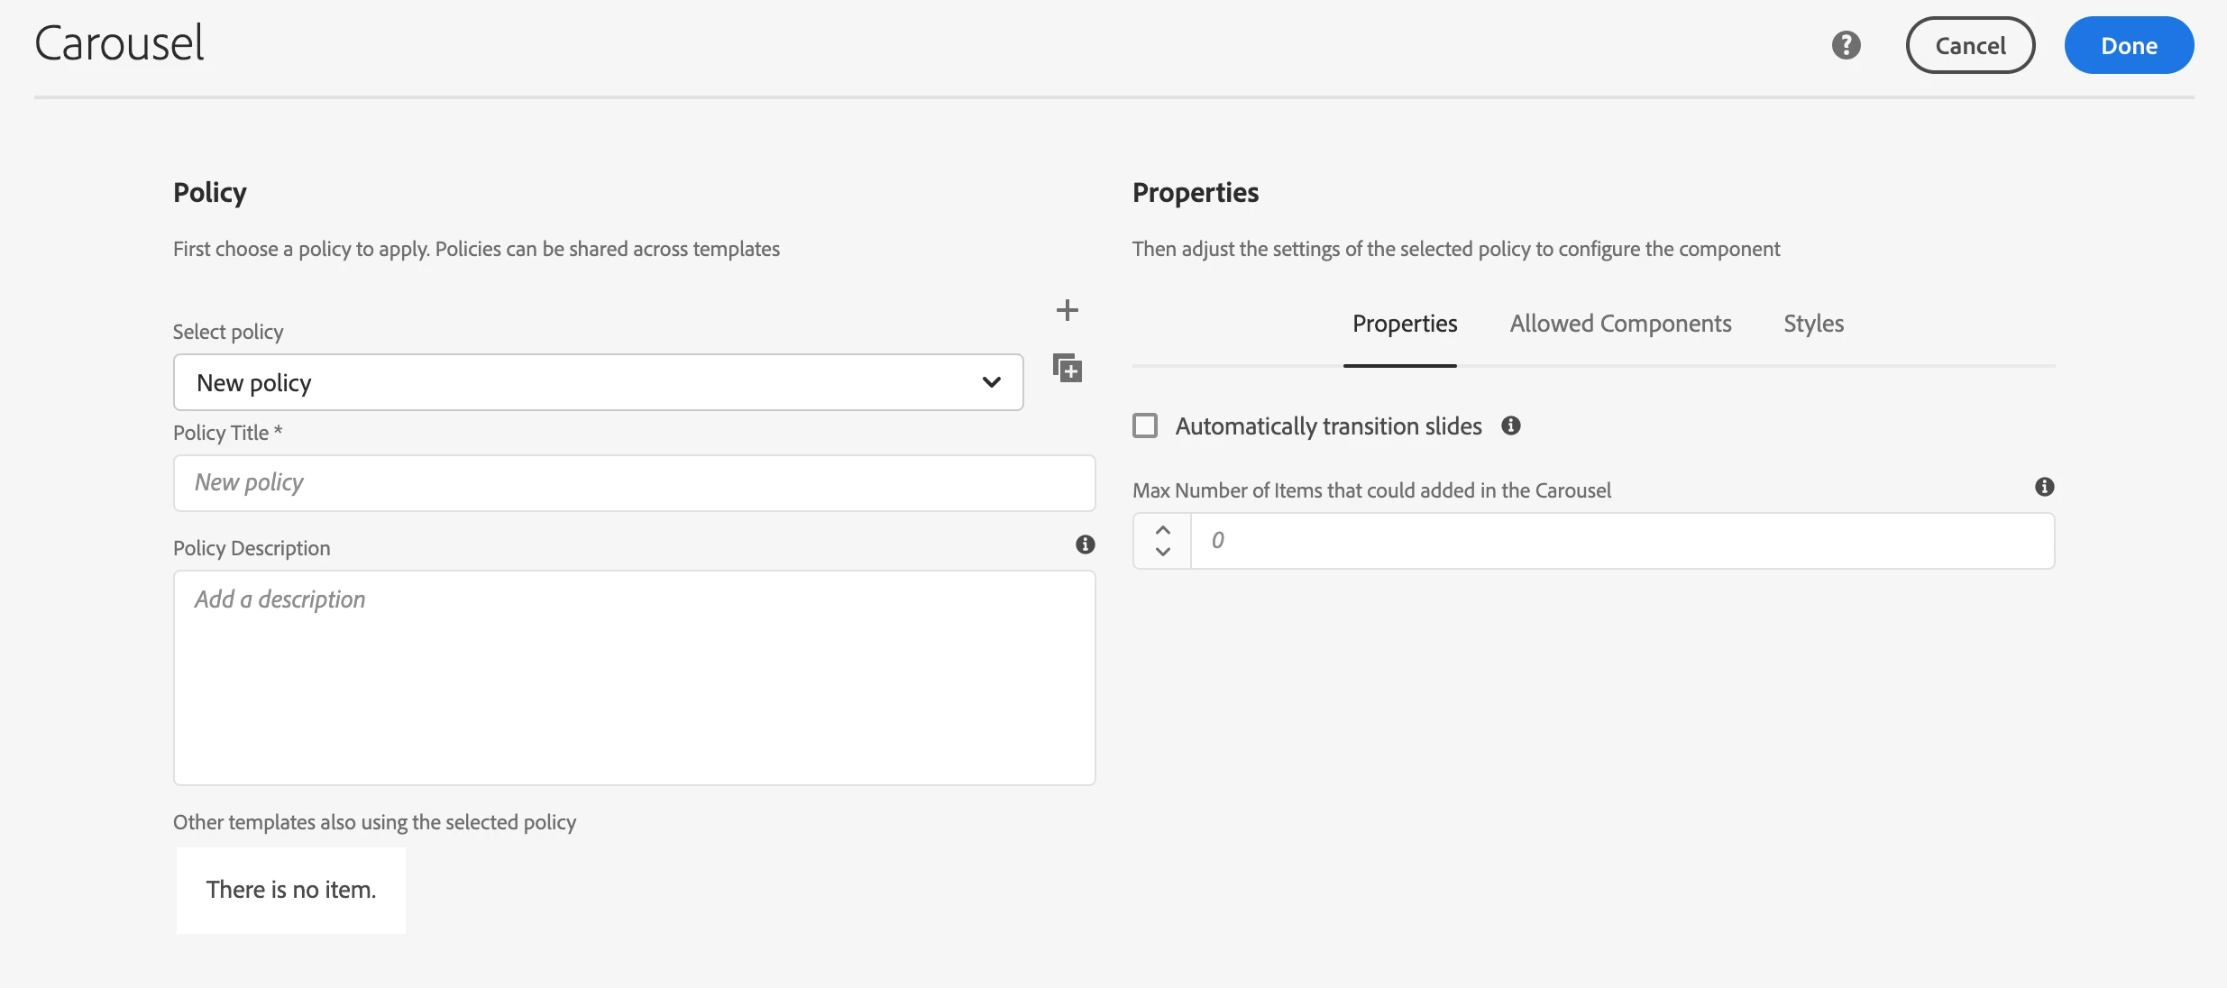Viewport: 2227px width, 988px height.
Task: Click the duplicate policy icon
Action: click(1067, 368)
